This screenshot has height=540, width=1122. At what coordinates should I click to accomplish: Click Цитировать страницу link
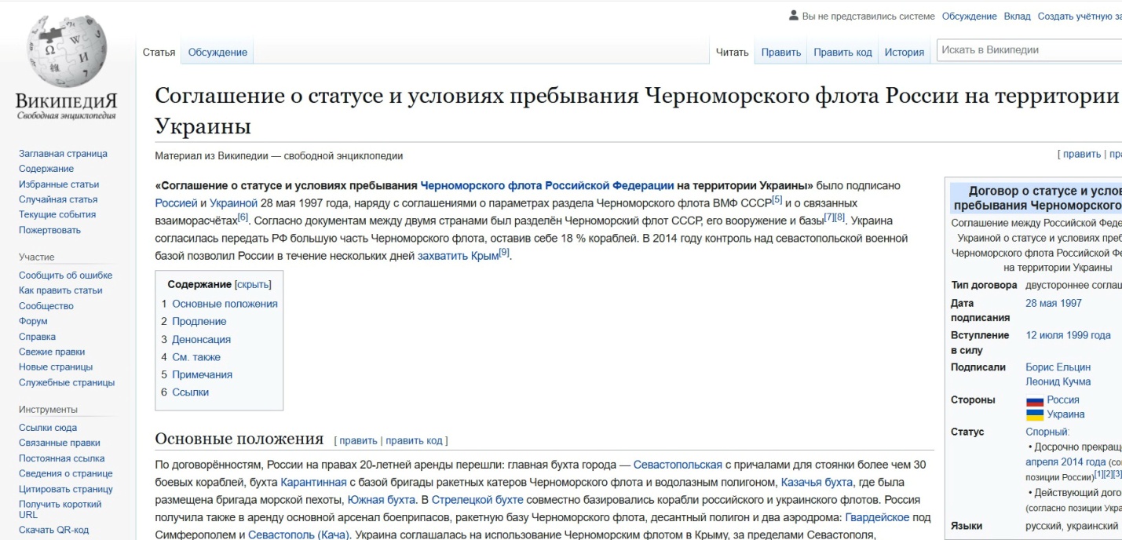coord(66,489)
